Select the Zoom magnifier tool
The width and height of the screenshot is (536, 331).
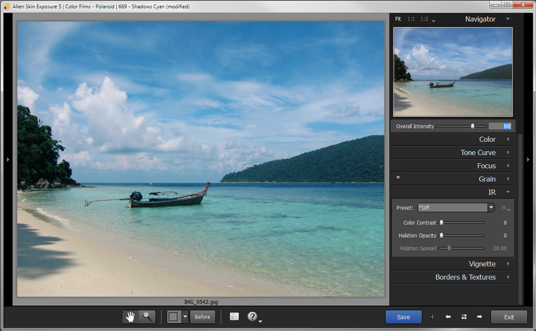147,316
